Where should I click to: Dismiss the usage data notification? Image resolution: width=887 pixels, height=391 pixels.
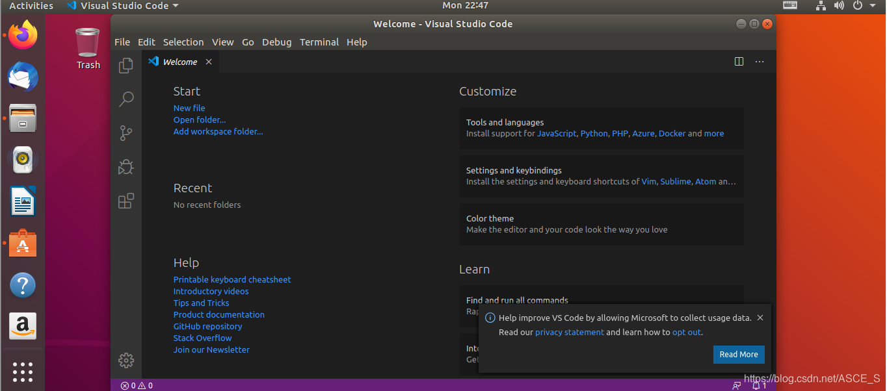point(760,318)
